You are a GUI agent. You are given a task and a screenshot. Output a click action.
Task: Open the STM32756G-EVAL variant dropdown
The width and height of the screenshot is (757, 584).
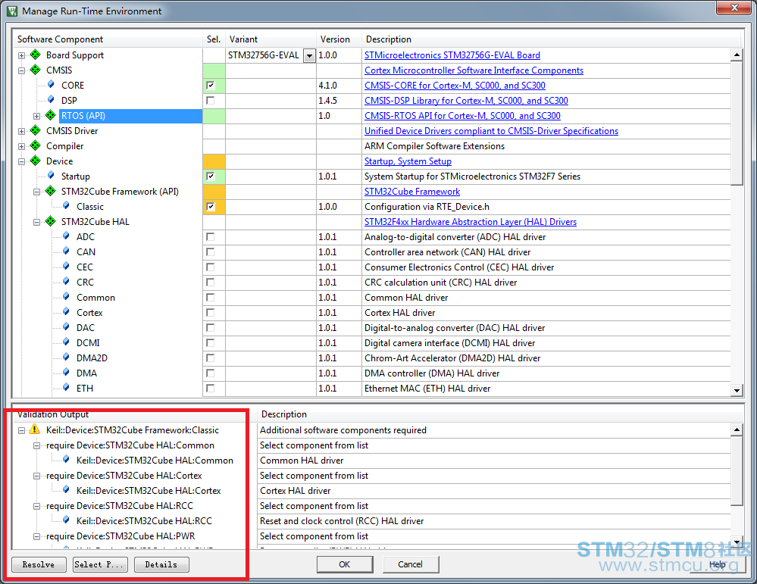(309, 55)
